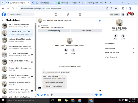138x103 pixels.
Task: Send quick reply 'Sorry, it's not available.'
Action: [x=54, y=86]
